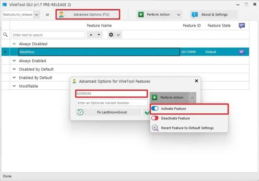Image resolution: width=259 pixels, height=181 pixels.
Task: Choose Deactivate Feature menu item
Action: (189, 118)
